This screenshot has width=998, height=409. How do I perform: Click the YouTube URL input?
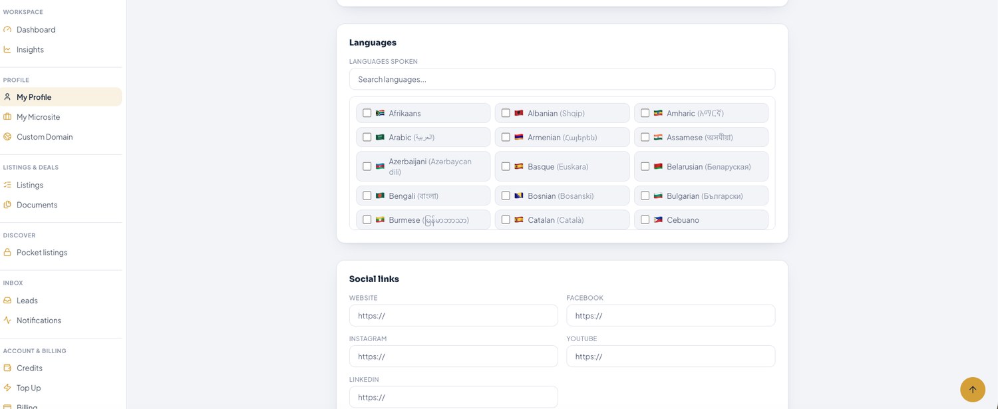[x=671, y=356]
